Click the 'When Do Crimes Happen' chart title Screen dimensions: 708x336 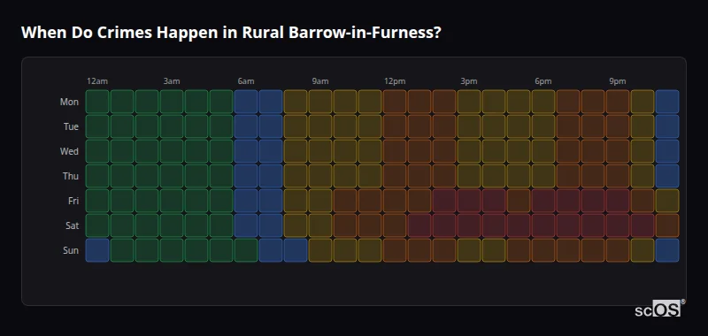coord(231,33)
